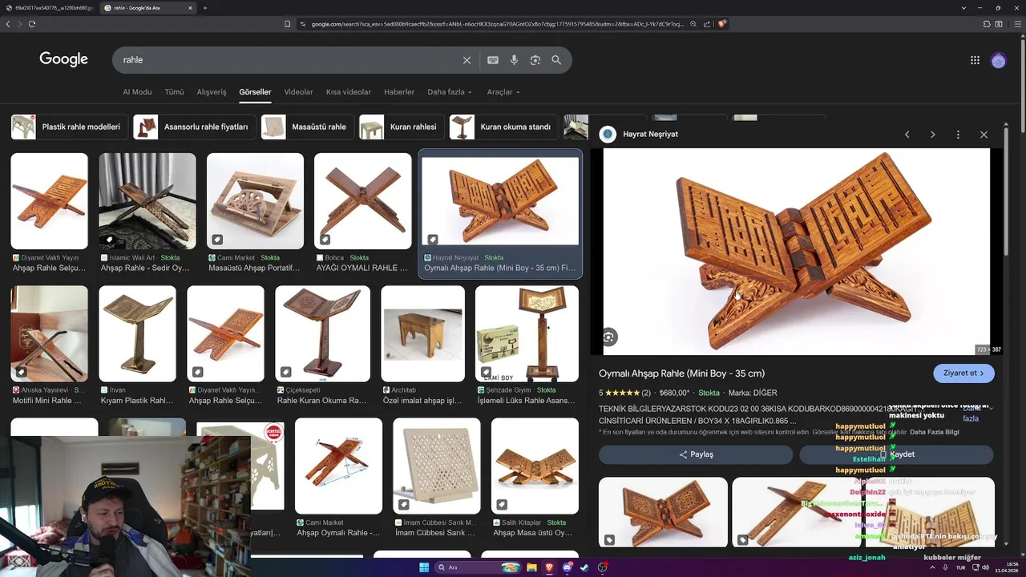Search inside image with Lens icon

(x=609, y=337)
